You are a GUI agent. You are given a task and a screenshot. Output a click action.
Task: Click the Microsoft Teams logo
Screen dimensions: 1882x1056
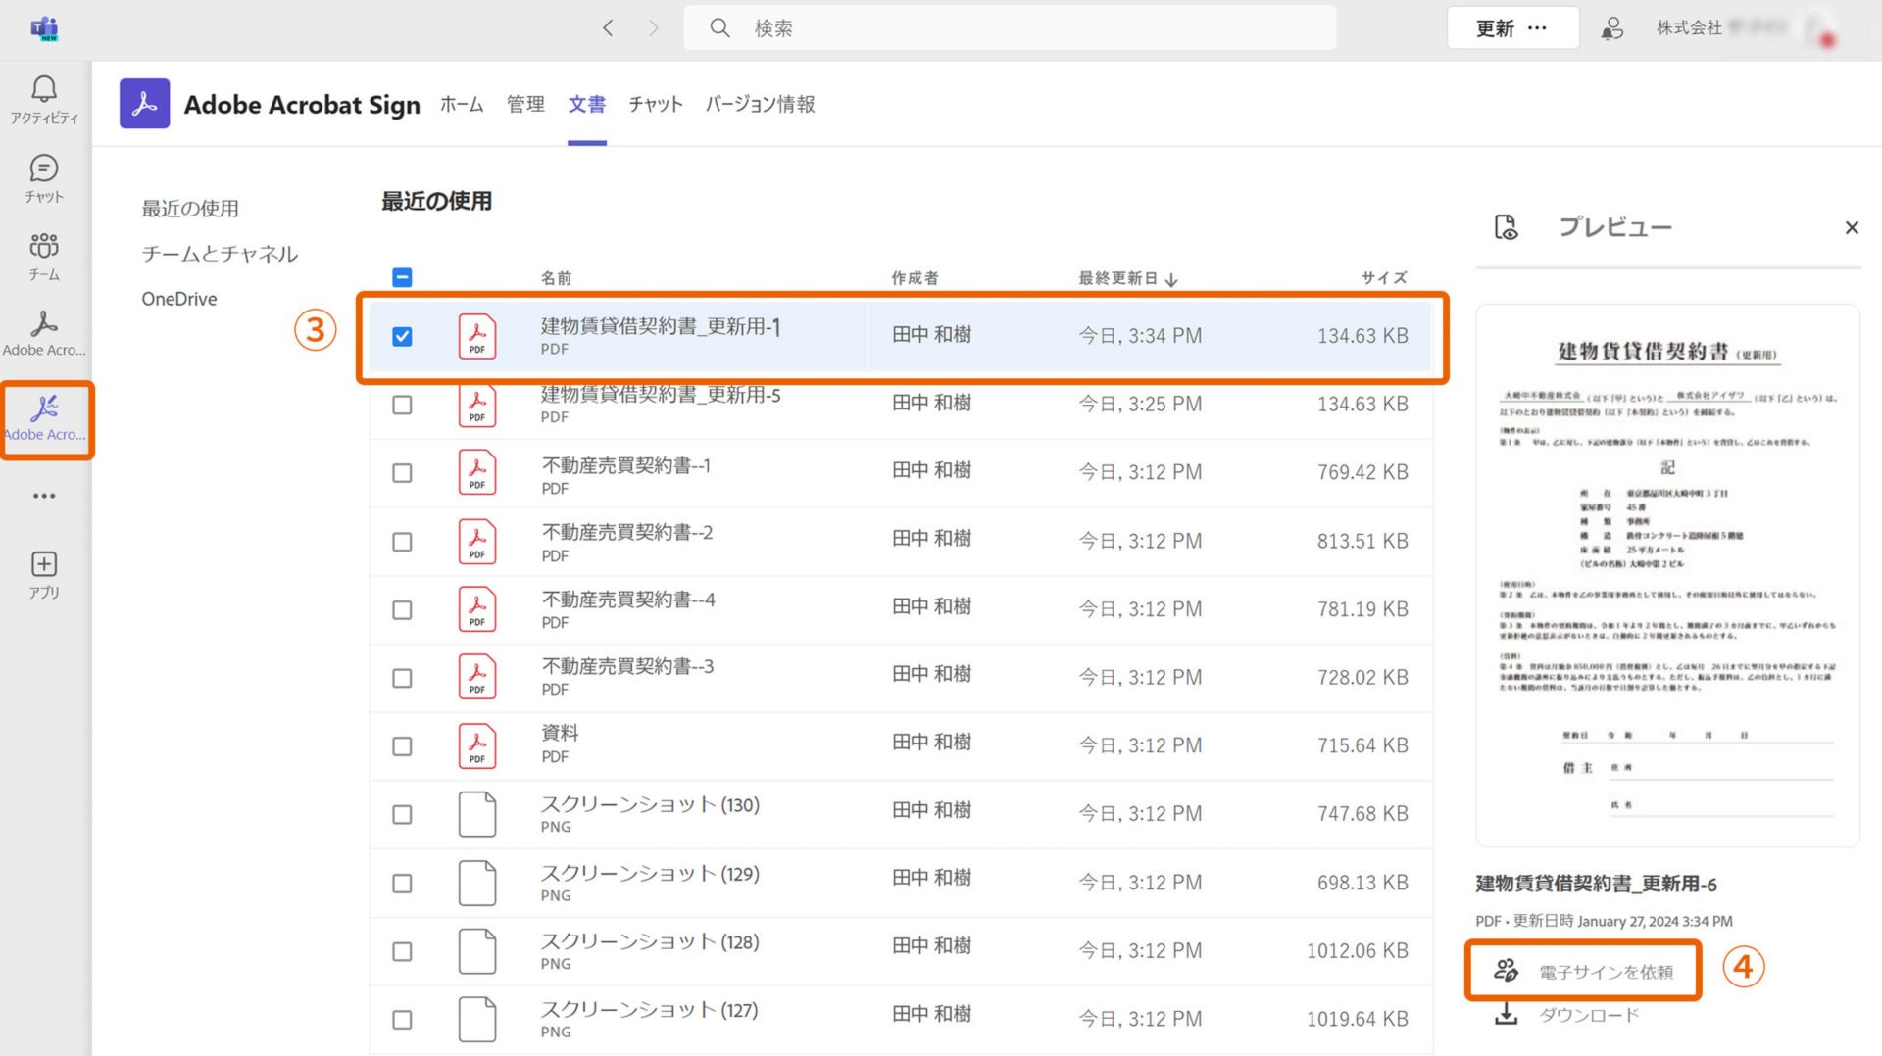[44, 28]
